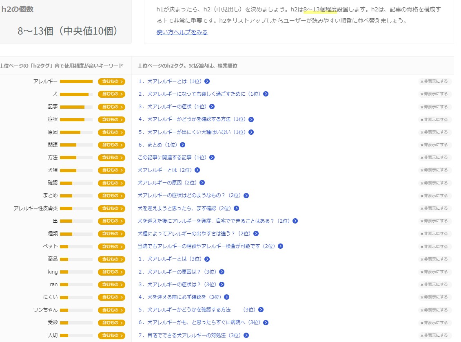Image resolution: width=461 pixels, height=342 pixels.
Task: Click arrow icon beside この記事に関連する記事
Action: 212,158
